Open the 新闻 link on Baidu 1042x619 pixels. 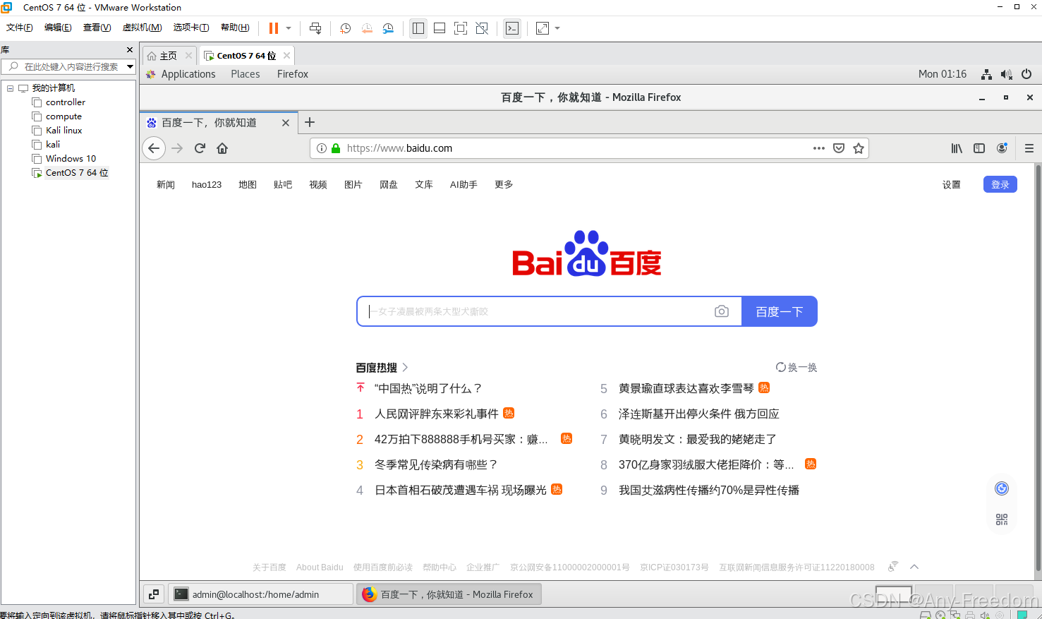[x=166, y=184]
